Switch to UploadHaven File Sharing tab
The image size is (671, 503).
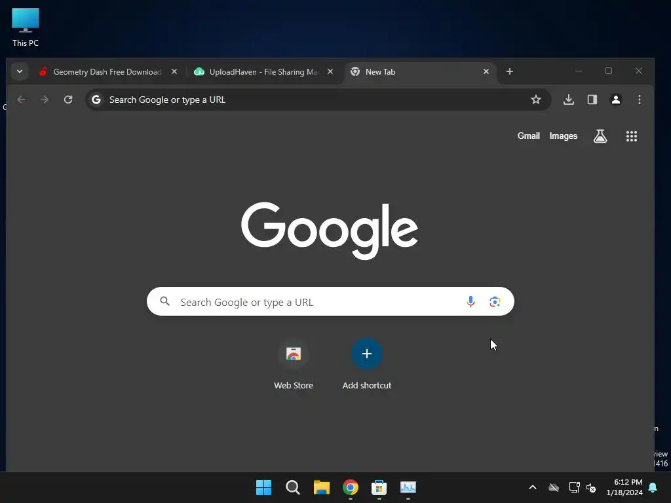[x=263, y=72]
